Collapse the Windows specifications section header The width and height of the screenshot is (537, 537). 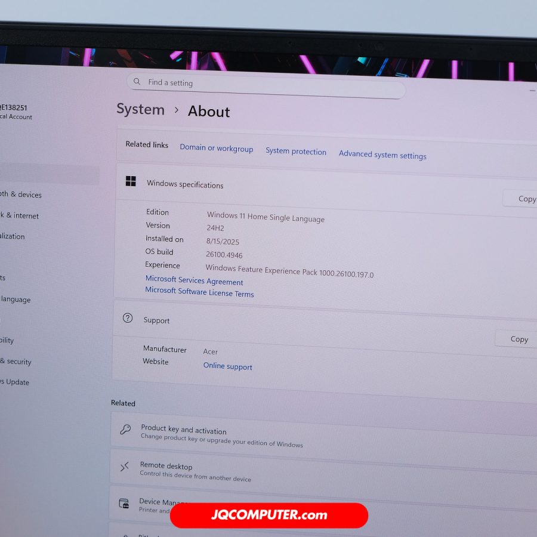point(326,189)
